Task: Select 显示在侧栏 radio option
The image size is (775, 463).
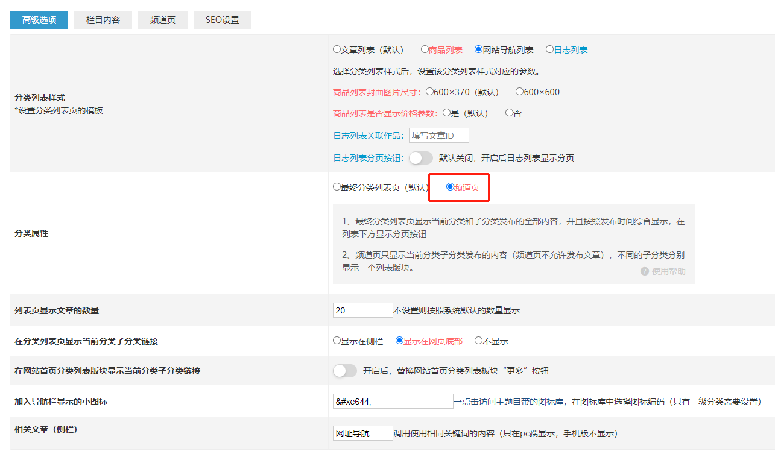Action: click(x=337, y=341)
